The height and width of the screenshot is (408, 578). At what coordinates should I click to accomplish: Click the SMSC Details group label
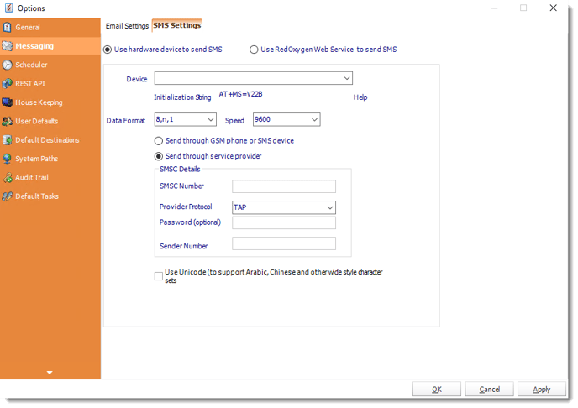(180, 170)
